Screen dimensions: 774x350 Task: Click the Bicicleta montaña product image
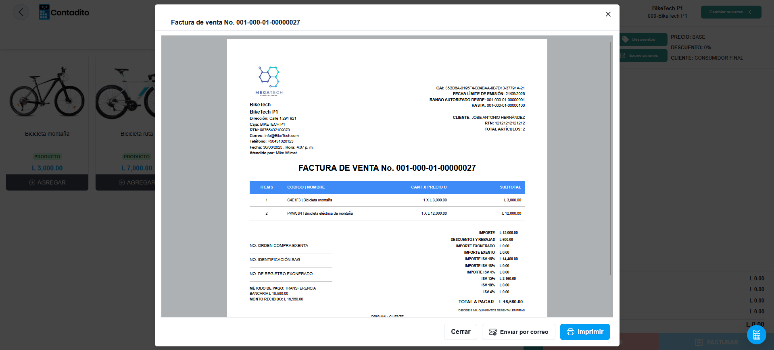click(47, 92)
